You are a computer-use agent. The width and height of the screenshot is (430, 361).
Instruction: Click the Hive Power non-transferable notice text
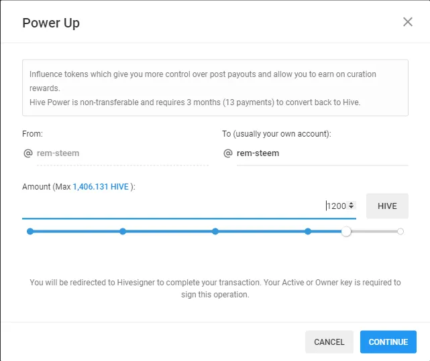pyautogui.click(x=195, y=102)
